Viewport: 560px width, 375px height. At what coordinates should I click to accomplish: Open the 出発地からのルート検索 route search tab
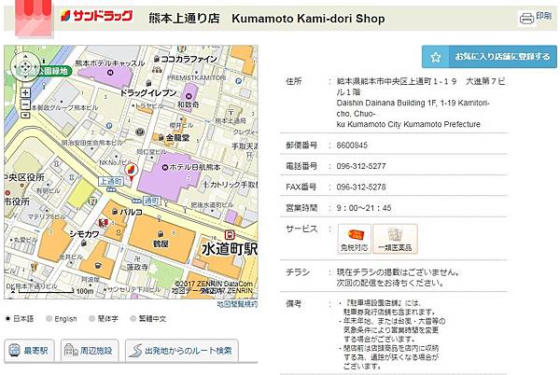182,351
